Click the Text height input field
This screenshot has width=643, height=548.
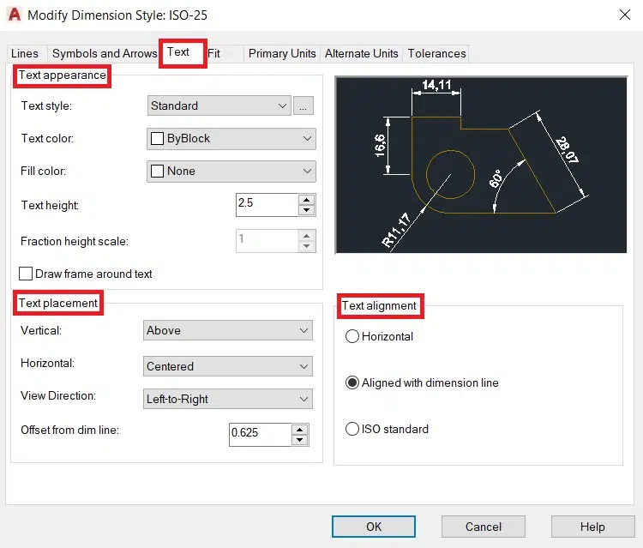266,205
